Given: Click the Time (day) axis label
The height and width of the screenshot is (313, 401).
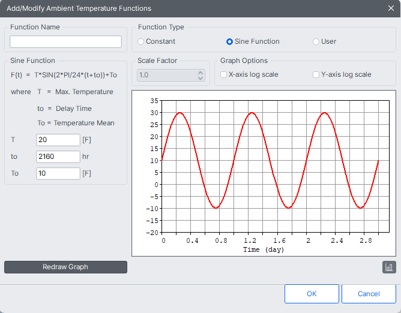Looking at the screenshot, I should click(264, 249).
